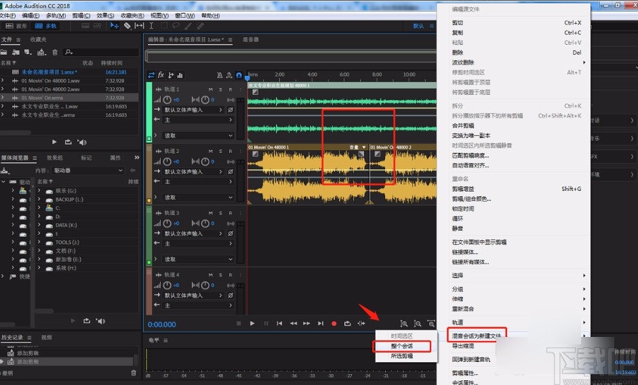The width and height of the screenshot is (638, 385).
Task: Play preview in the Files panel
Action: coord(54,142)
